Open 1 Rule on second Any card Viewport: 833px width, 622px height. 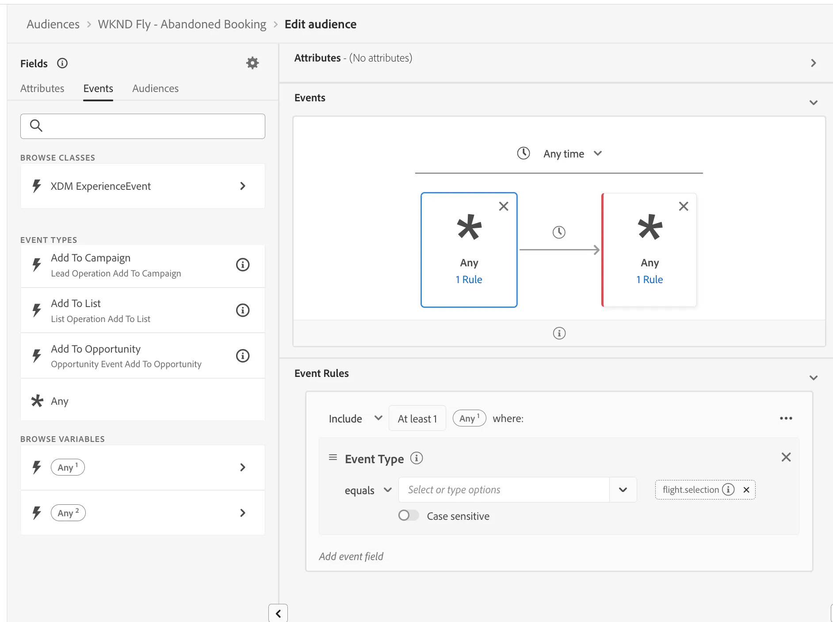tap(650, 280)
